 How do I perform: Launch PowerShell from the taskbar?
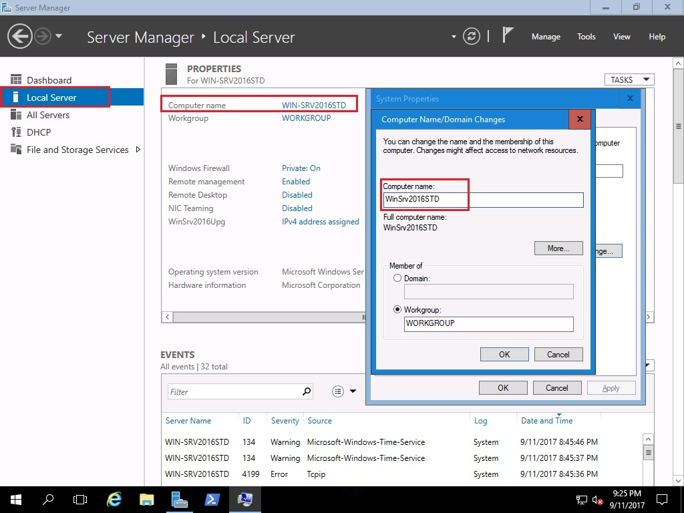(x=212, y=499)
